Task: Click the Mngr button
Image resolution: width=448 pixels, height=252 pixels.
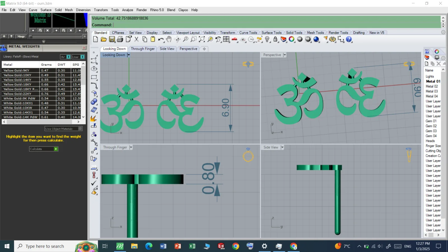Action: tap(21, 36)
